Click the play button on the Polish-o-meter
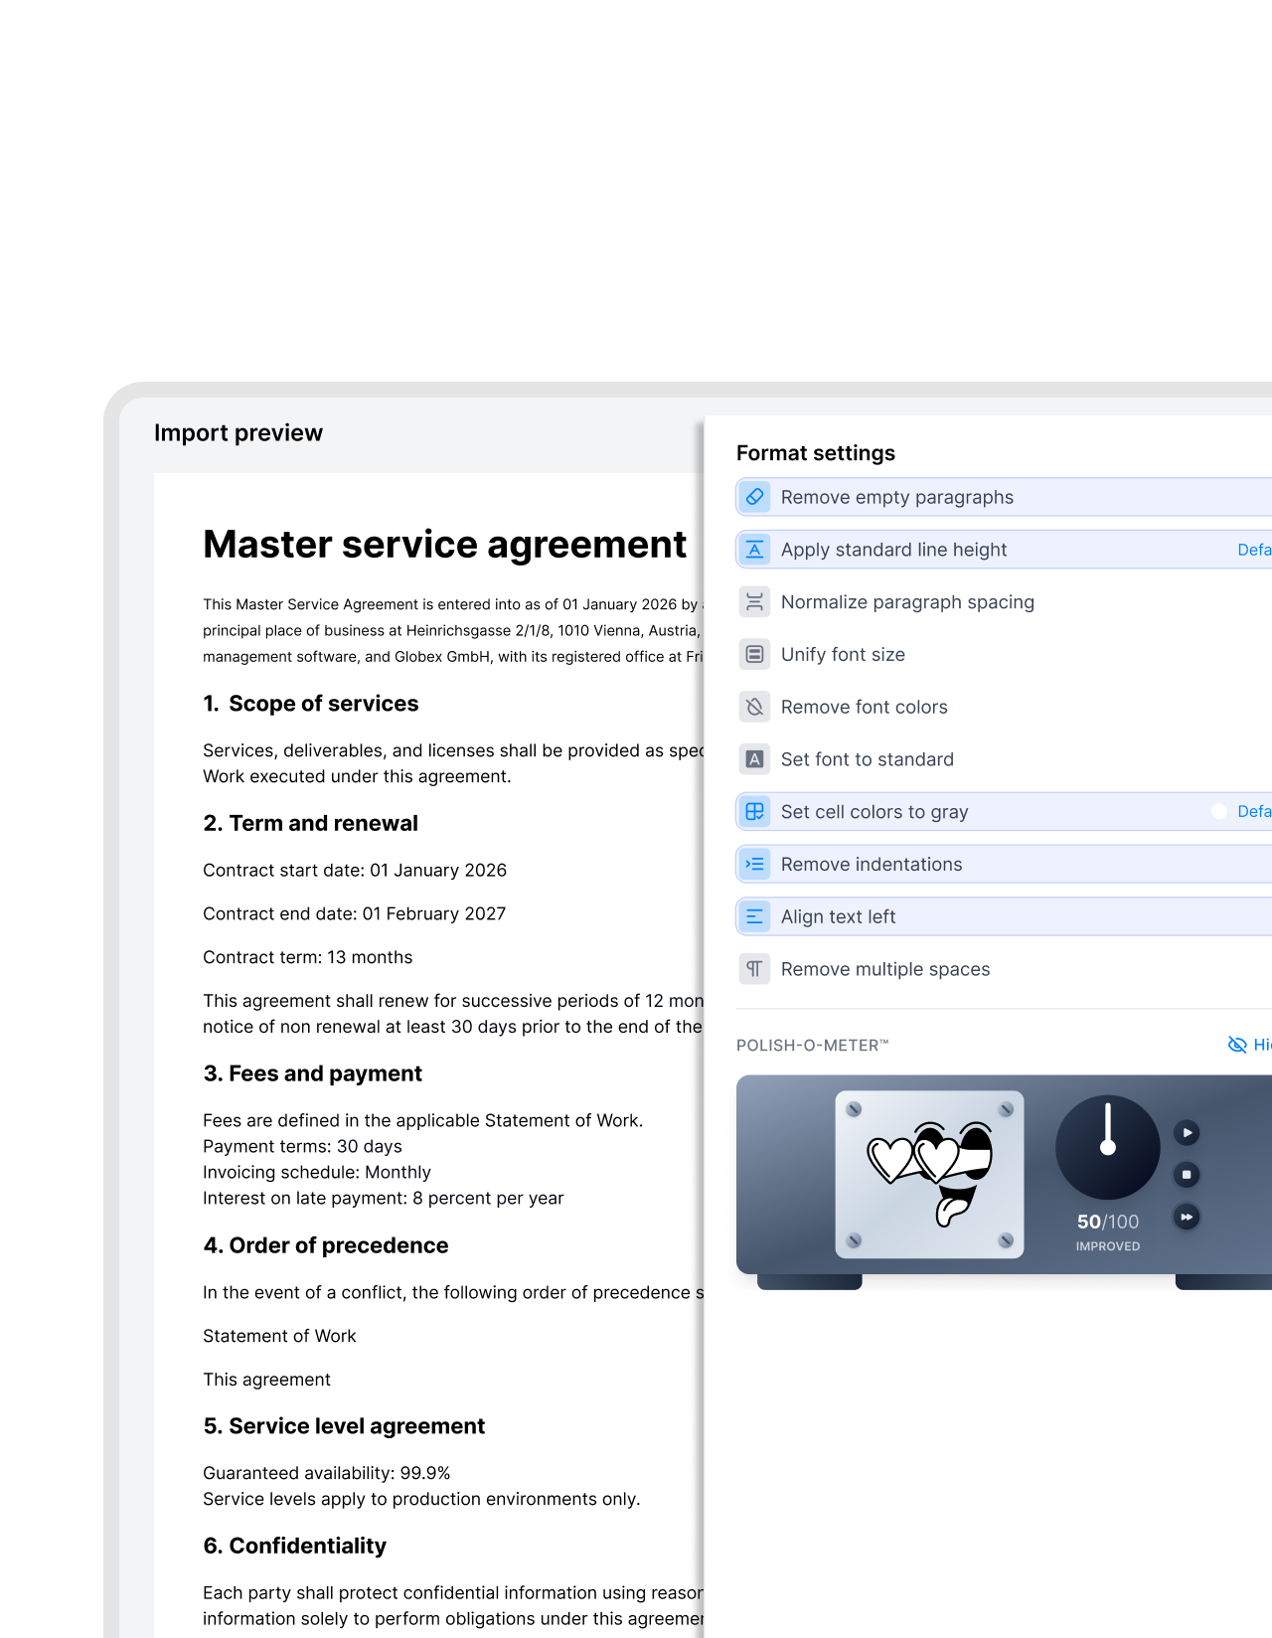The height and width of the screenshot is (1638, 1272). 1187,1133
